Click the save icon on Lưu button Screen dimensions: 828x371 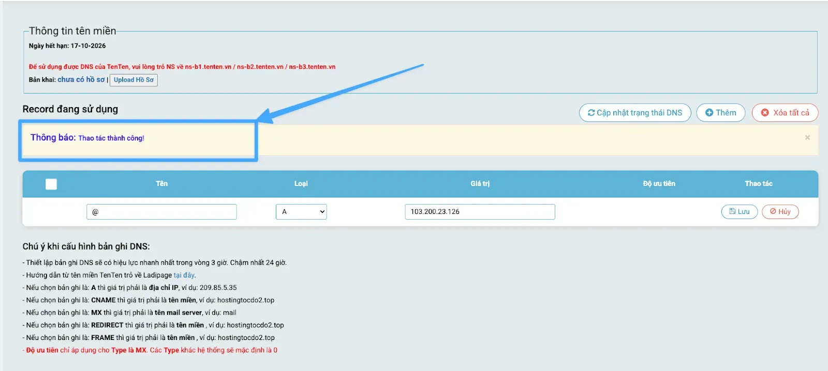tap(732, 211)
